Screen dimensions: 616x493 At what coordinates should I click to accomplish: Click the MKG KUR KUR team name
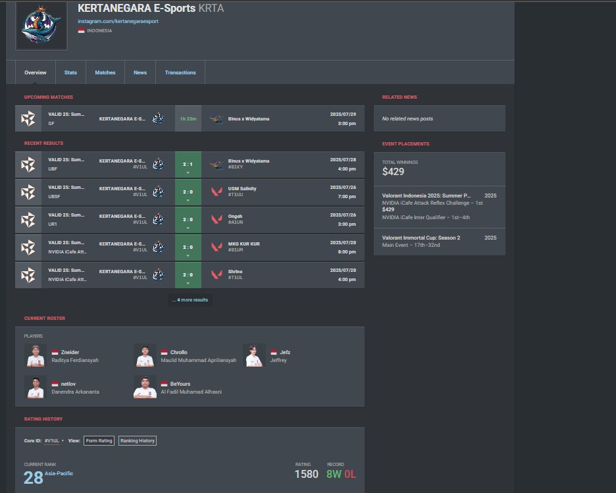(x=244, y=244)
